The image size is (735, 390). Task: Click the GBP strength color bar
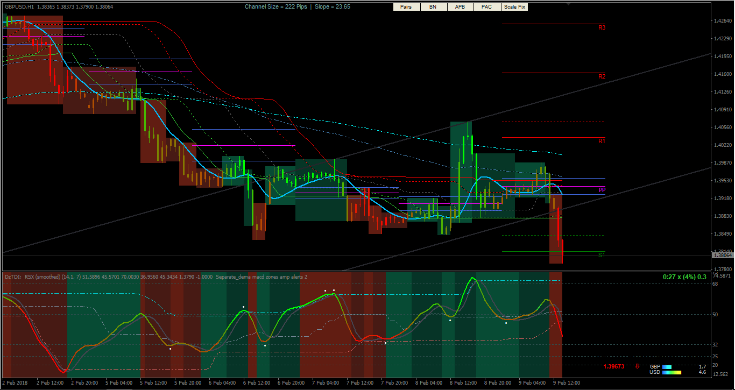click(667, 366)
